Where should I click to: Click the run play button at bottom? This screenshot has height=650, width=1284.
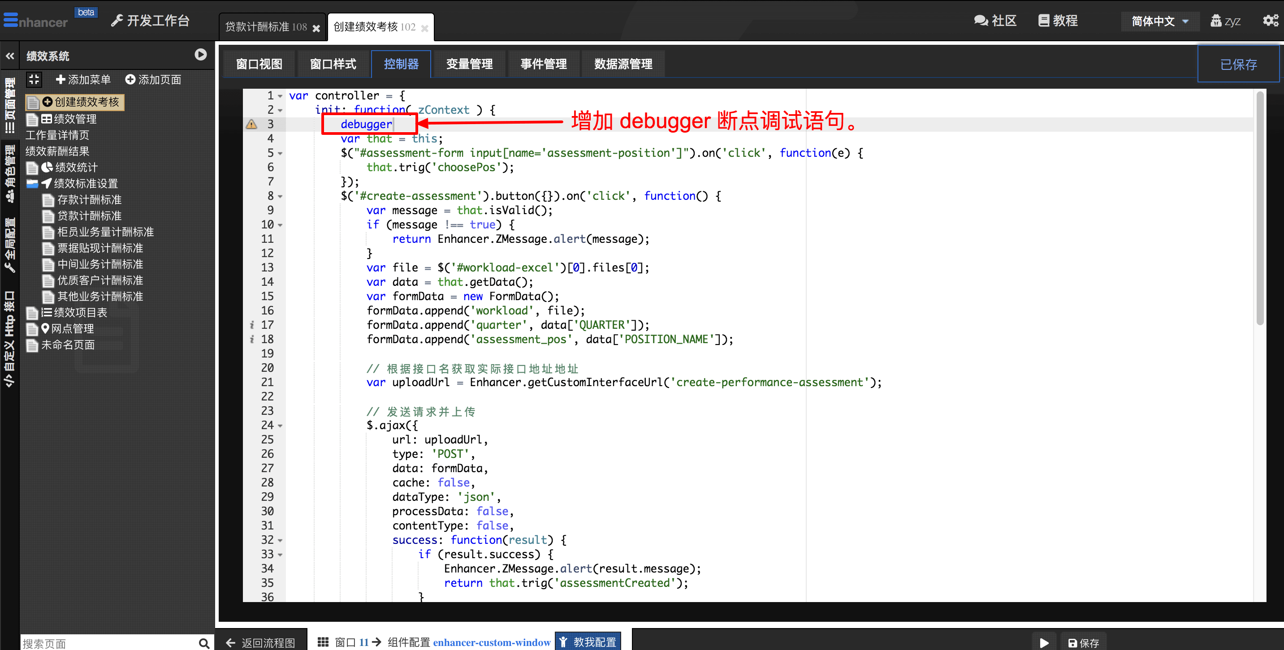(x=1044, y=642)
